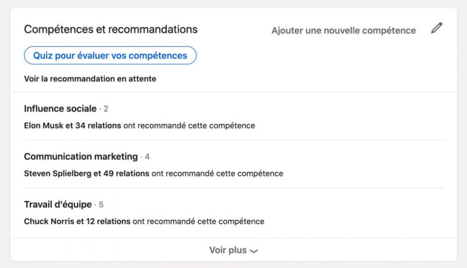Click Elon Musk et 34 relations
This screenshot has height=268, width=467.
coord(72,125)
